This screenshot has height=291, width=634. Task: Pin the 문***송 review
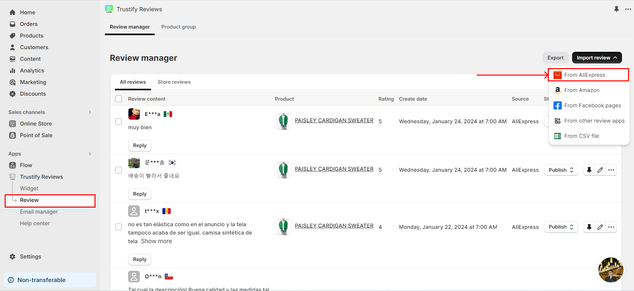point(589,170)
